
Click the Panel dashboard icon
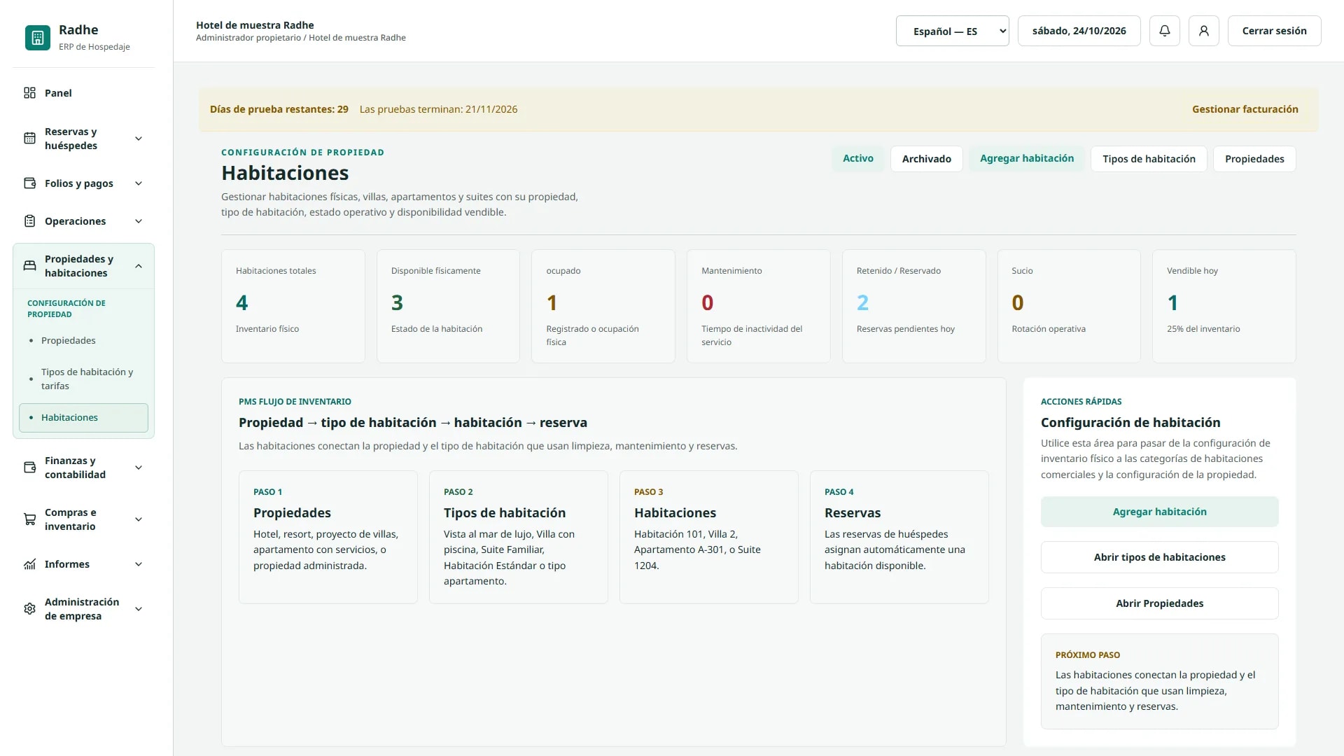(x=29, y=93)
